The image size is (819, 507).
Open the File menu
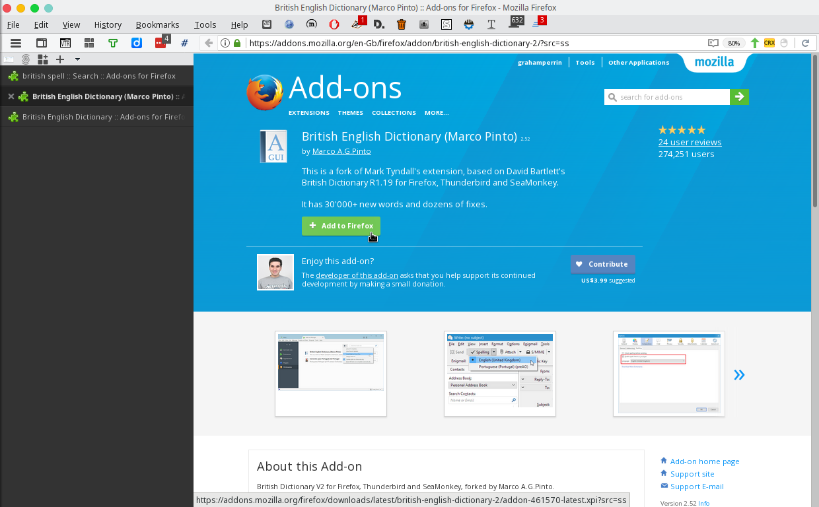[13, 24]
